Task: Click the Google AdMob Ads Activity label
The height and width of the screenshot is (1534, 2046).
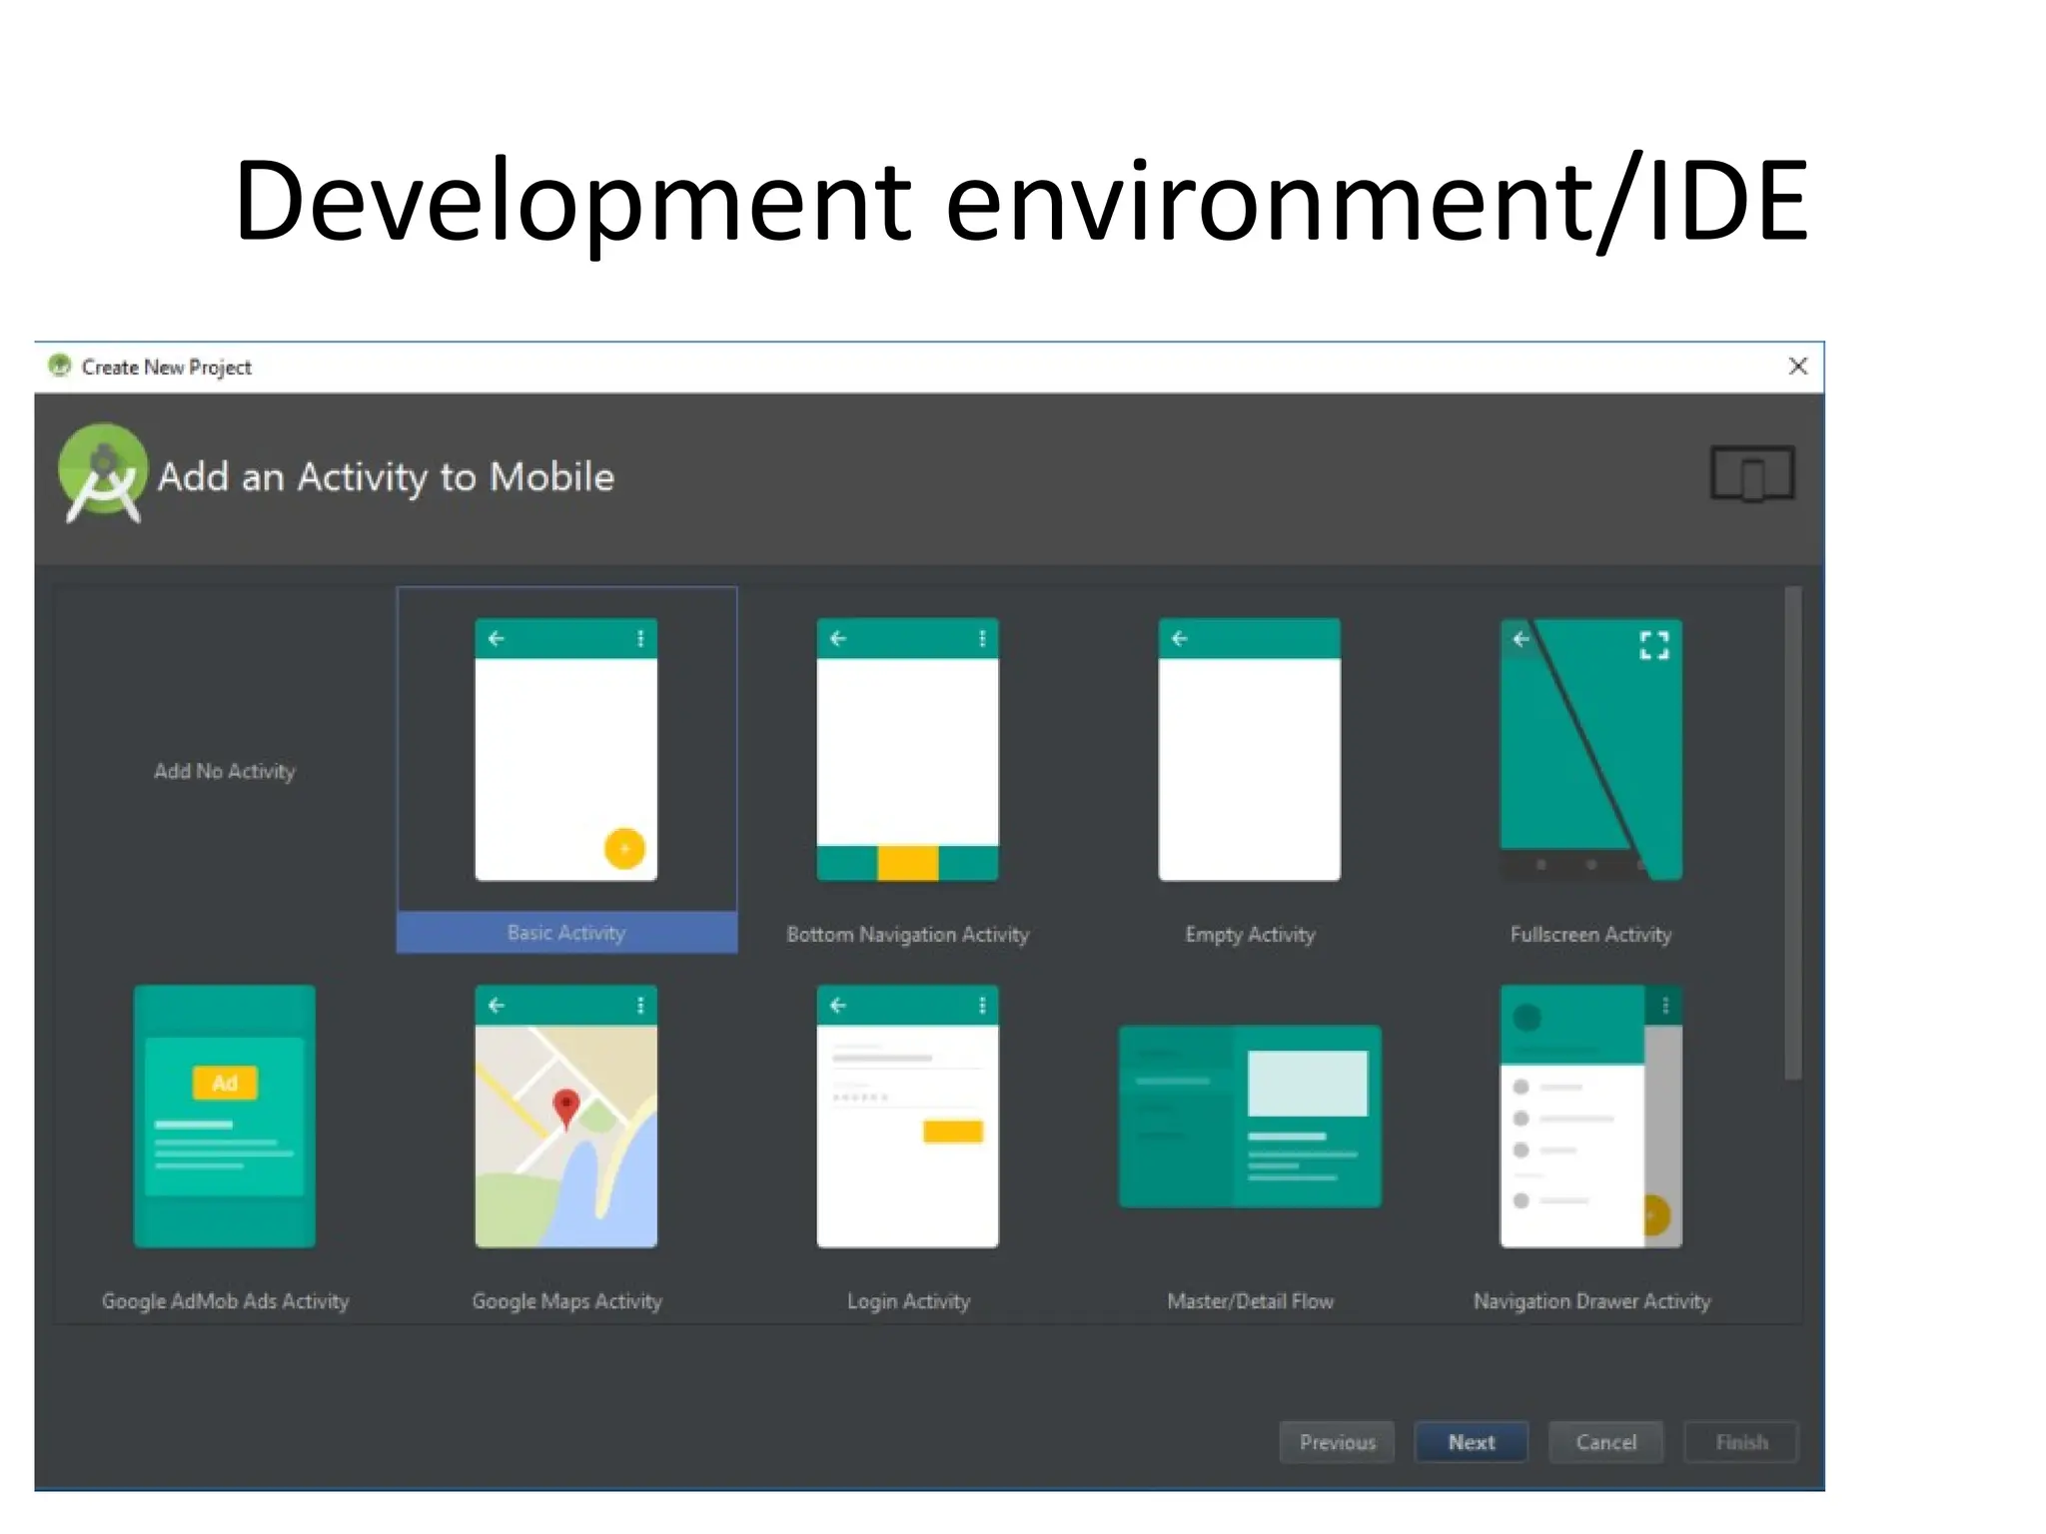Action: tap(225, 1301)
